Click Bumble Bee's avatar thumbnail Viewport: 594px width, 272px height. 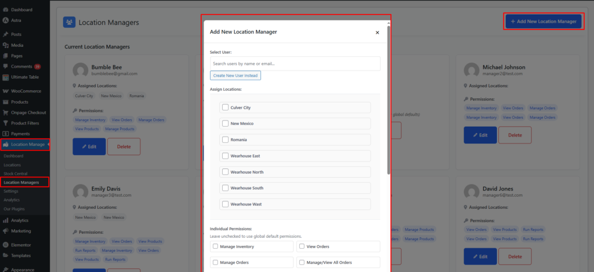point(80,71)
